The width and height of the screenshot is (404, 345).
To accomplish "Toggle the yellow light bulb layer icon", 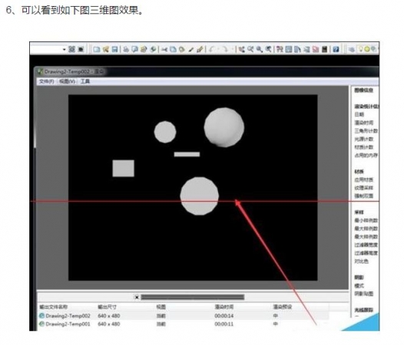I will coord(361,49).
